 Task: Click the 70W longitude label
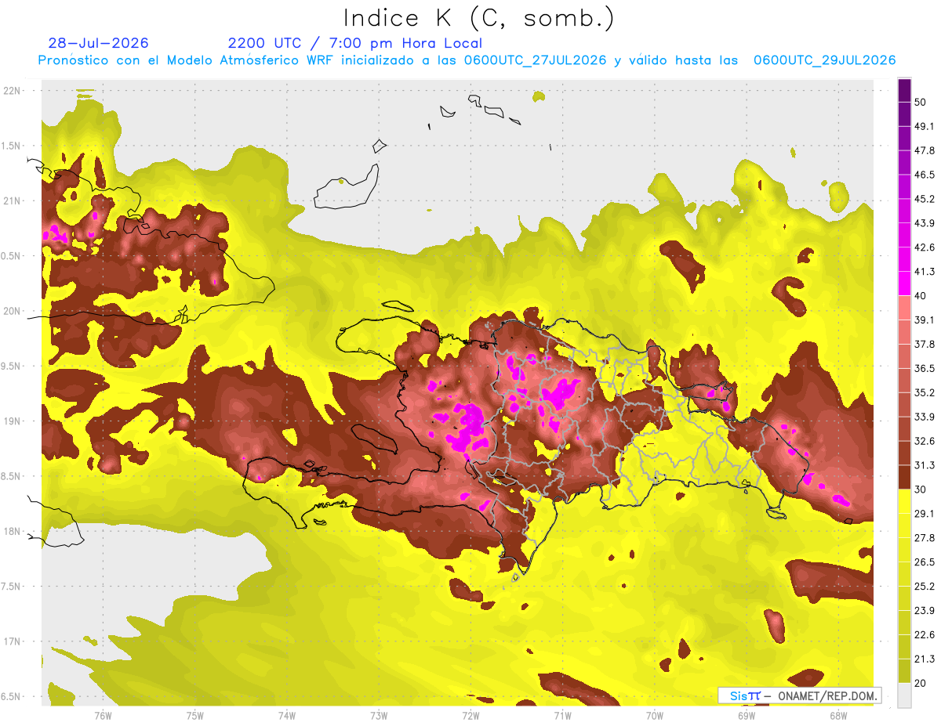tap(655, 716)
